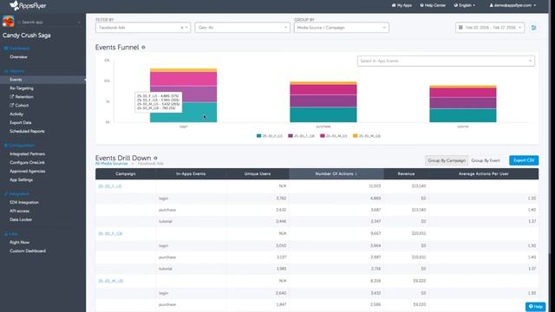The image size is (555, 312).
Task: Click the All Media Sources breadcrumb
Action: (x=112, y=164)
